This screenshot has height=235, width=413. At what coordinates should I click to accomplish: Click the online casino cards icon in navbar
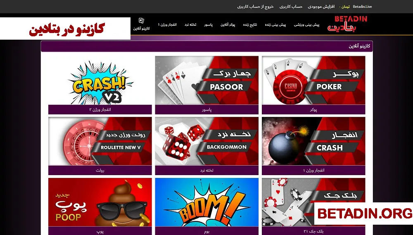coord(141,21)
